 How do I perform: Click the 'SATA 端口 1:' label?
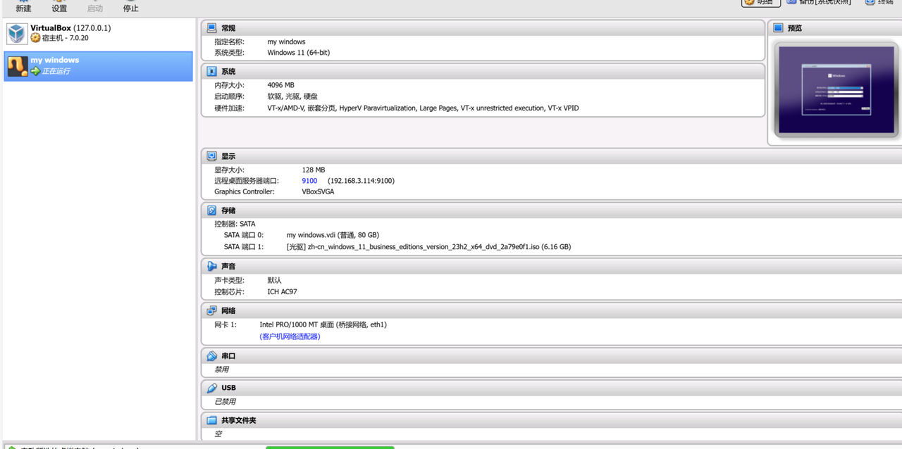[243, 247]
